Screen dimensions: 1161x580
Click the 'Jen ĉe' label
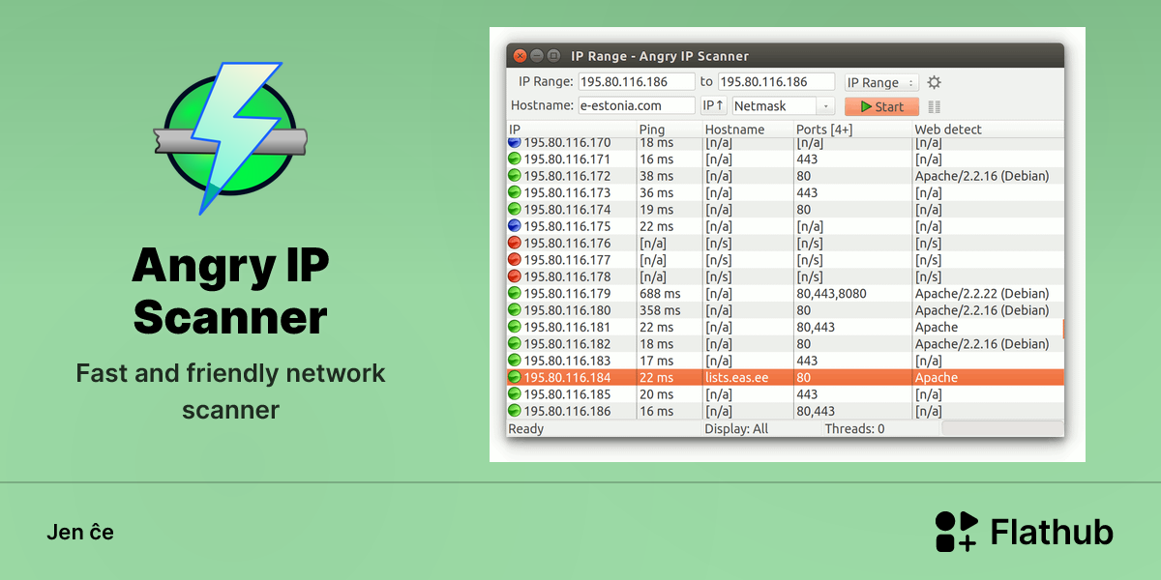coord(80,532)
